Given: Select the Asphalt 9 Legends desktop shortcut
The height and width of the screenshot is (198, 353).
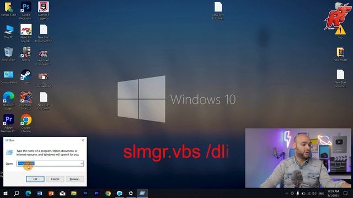Looking at the screenshot, I should click(43, 10).
